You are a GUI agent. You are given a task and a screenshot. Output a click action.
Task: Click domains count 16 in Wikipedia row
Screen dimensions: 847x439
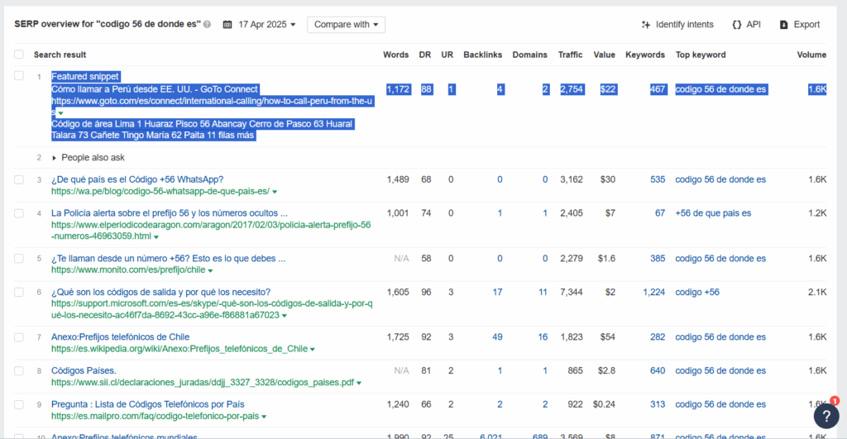543,337
